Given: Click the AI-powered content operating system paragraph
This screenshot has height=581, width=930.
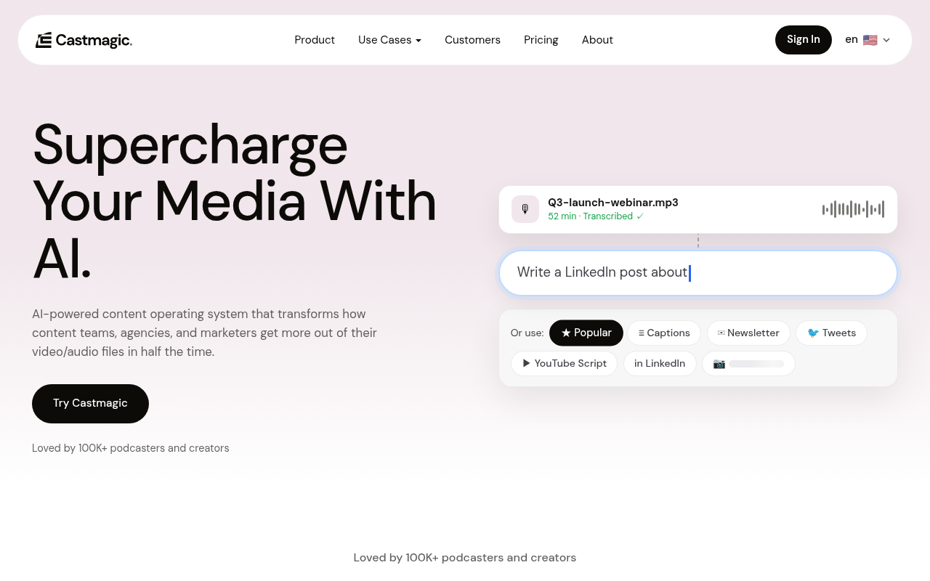Looking at the screenshot, I should (x=205, y=333).
